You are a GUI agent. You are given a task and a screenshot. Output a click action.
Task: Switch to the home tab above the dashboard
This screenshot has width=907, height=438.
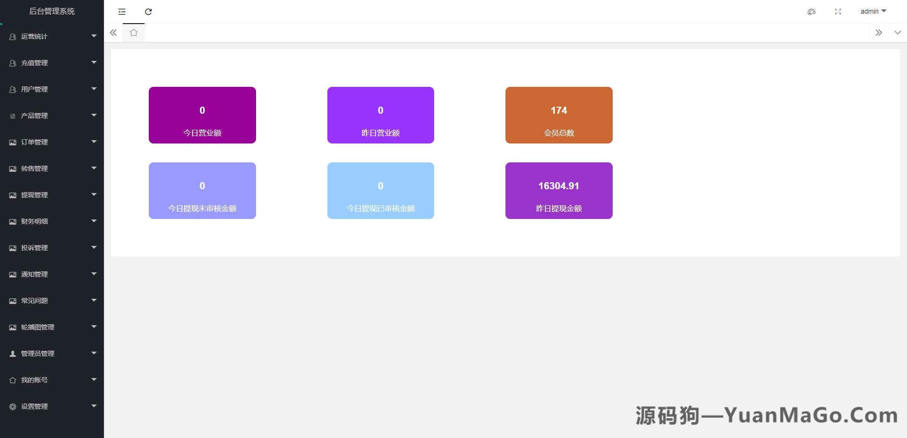134,33
